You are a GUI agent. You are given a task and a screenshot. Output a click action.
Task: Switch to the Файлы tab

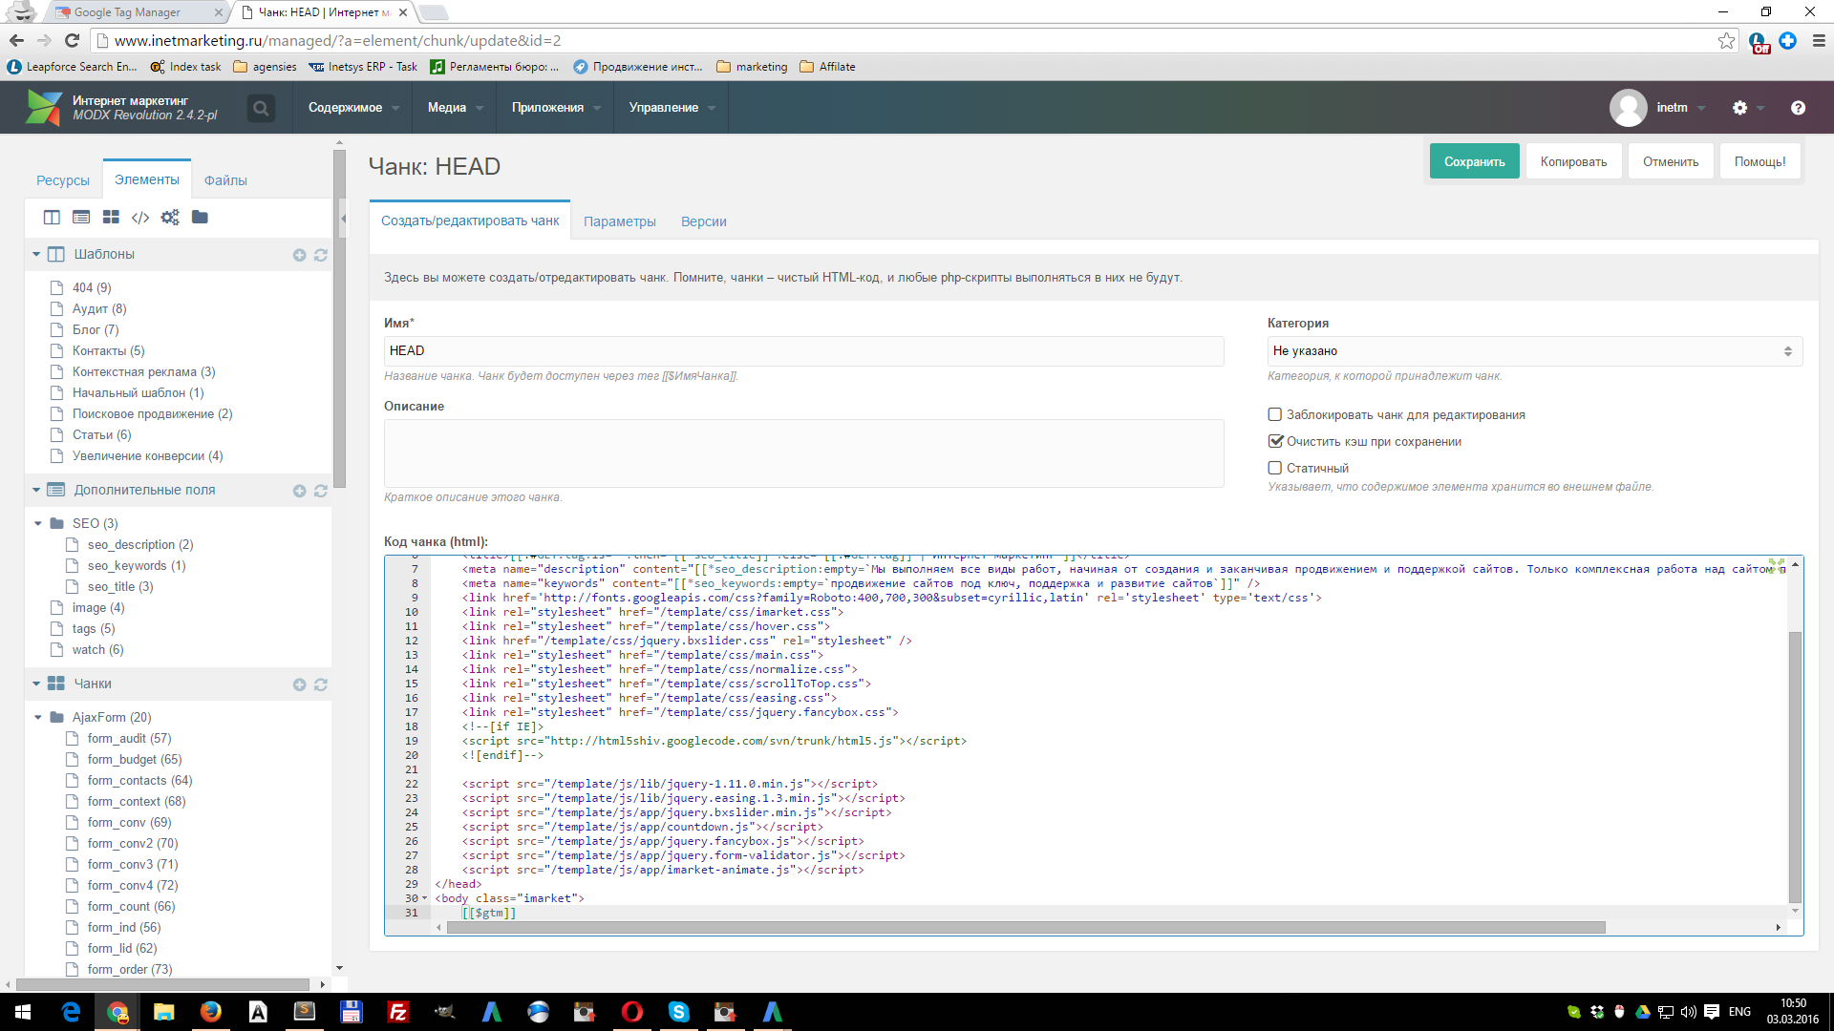point(225,180)
